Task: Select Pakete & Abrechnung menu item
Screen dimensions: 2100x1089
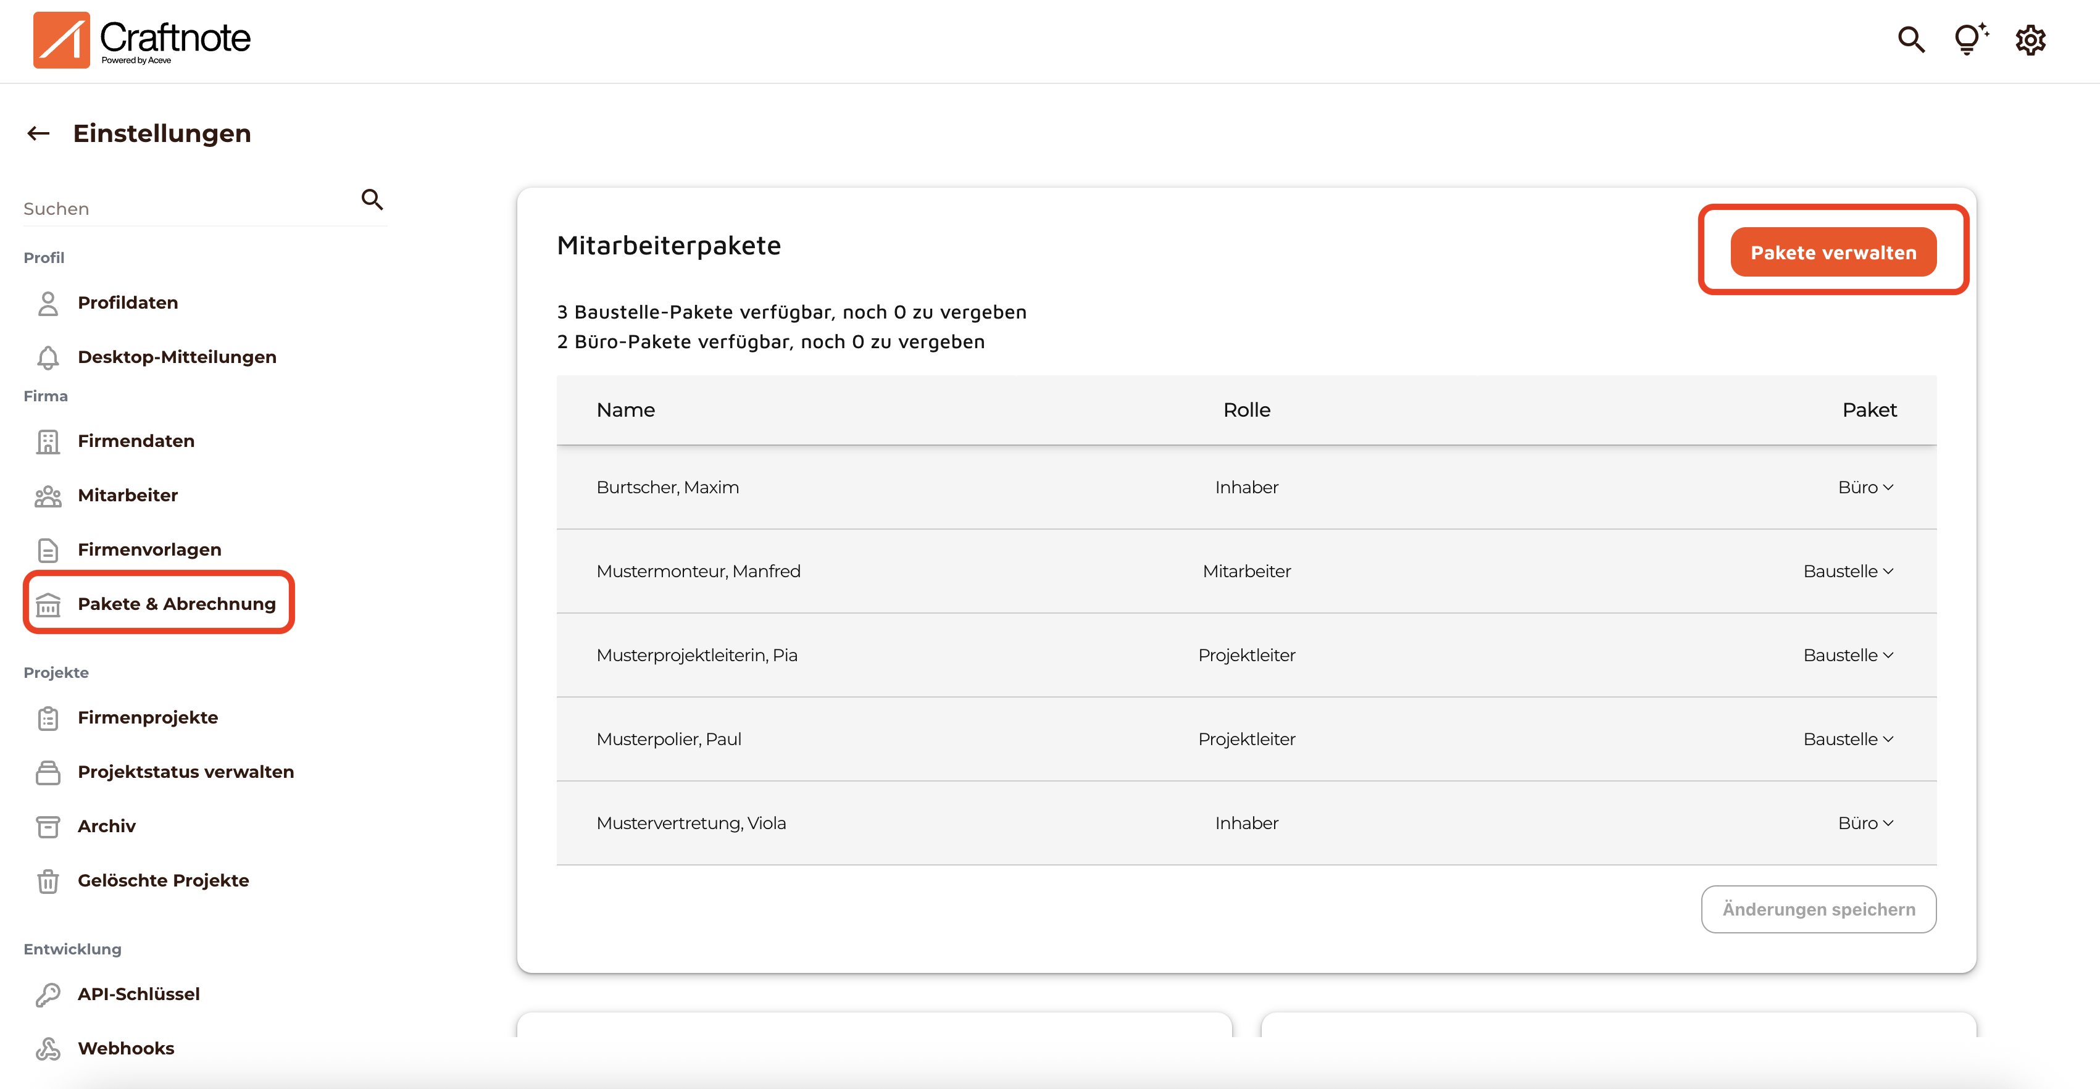Action: pyautogui.click(x=175, y=604)
